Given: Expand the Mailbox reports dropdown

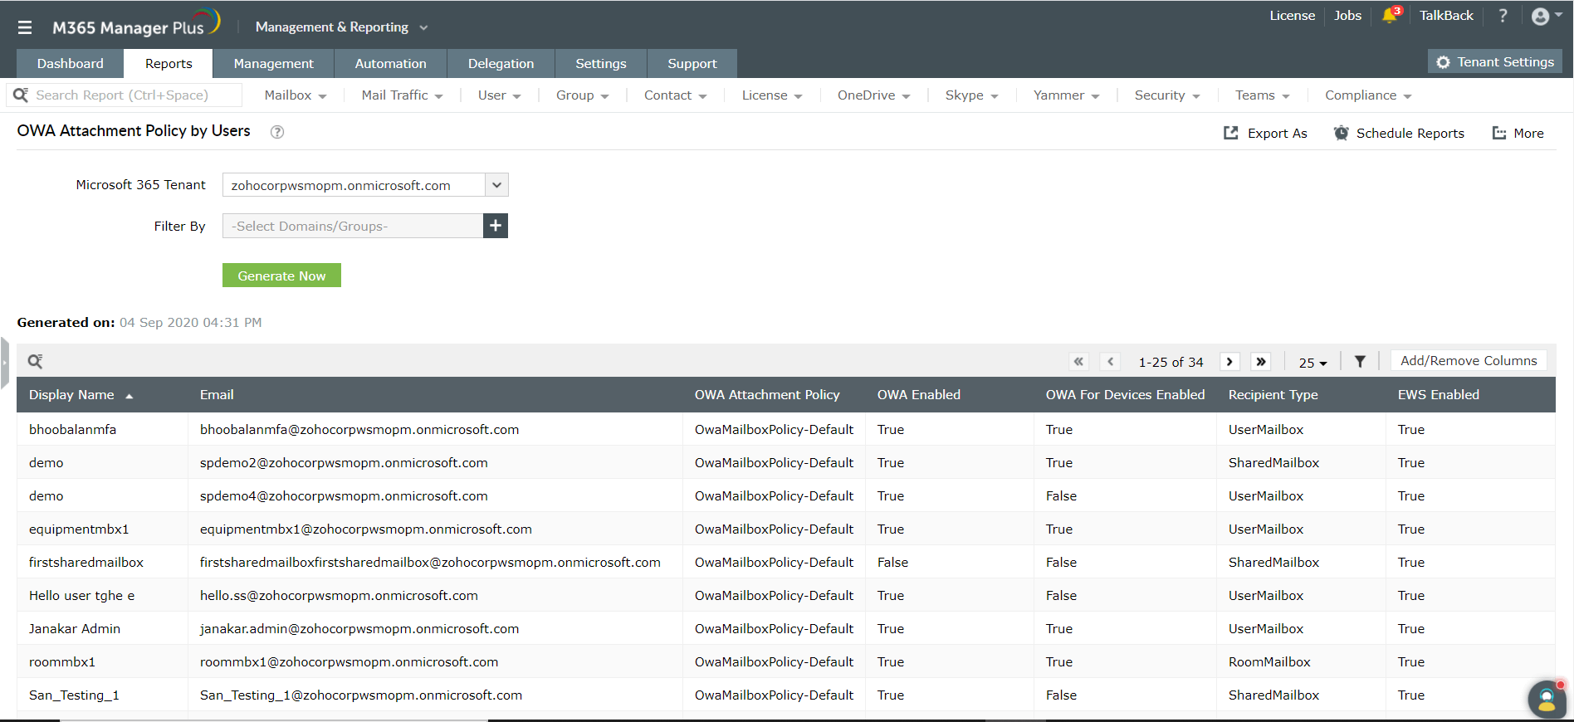Looking at the screenshot, I should click(x=295, y=95).
